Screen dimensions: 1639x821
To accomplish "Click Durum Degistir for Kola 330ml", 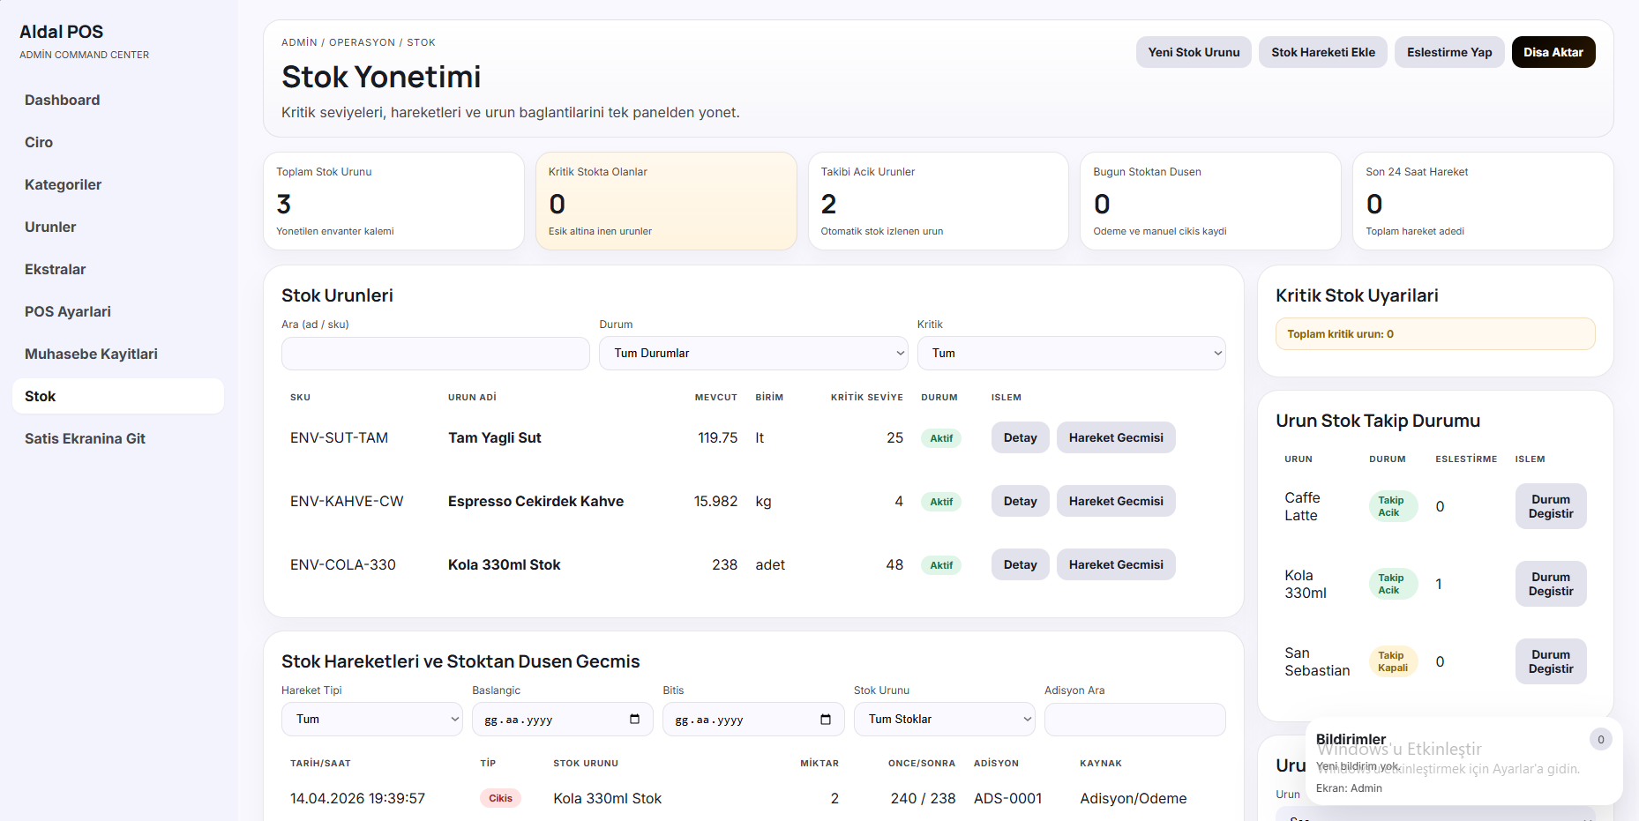I will (1551, 584).
